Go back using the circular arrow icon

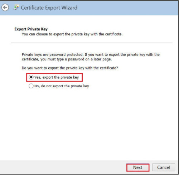tap(5, 8)
